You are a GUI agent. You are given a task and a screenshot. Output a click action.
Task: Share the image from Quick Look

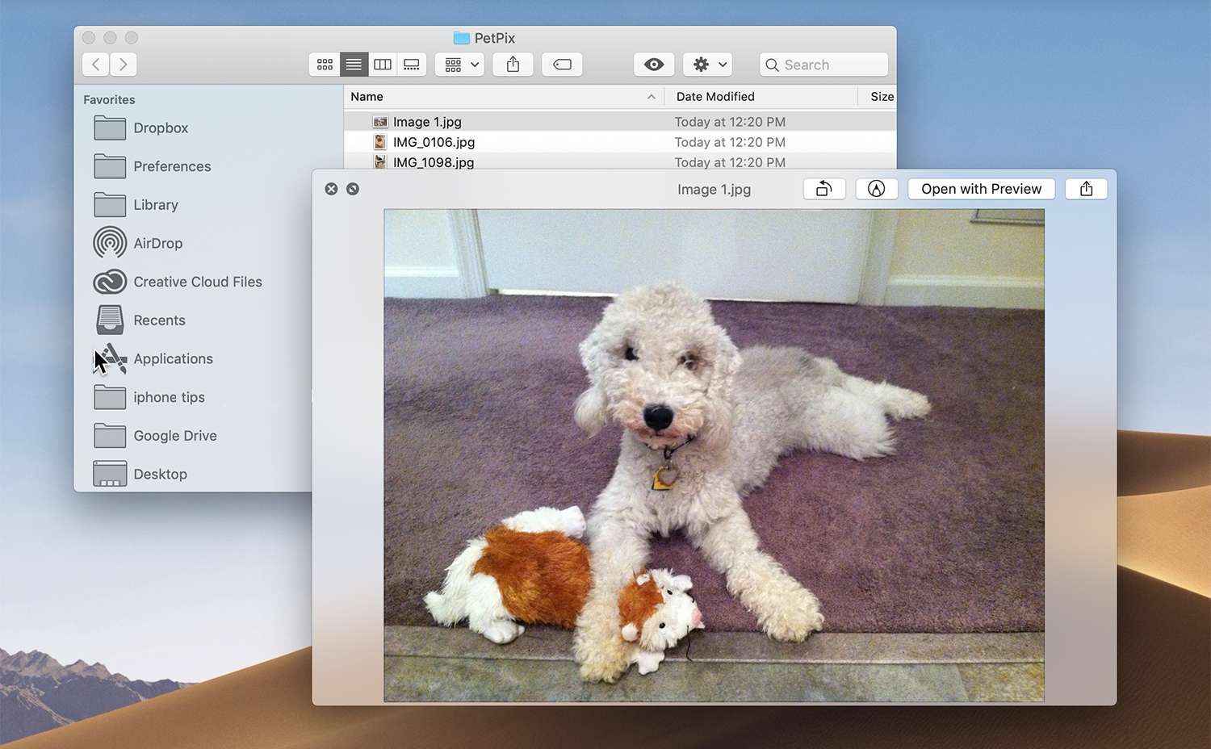pos(1087,189)
